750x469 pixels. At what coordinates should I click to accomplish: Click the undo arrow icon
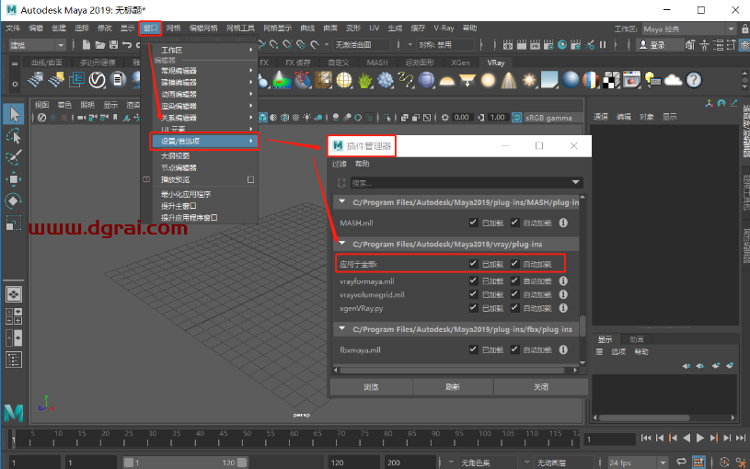(127, 45)
